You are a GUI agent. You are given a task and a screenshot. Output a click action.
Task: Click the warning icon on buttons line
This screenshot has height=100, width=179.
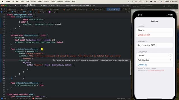(54, 61)
